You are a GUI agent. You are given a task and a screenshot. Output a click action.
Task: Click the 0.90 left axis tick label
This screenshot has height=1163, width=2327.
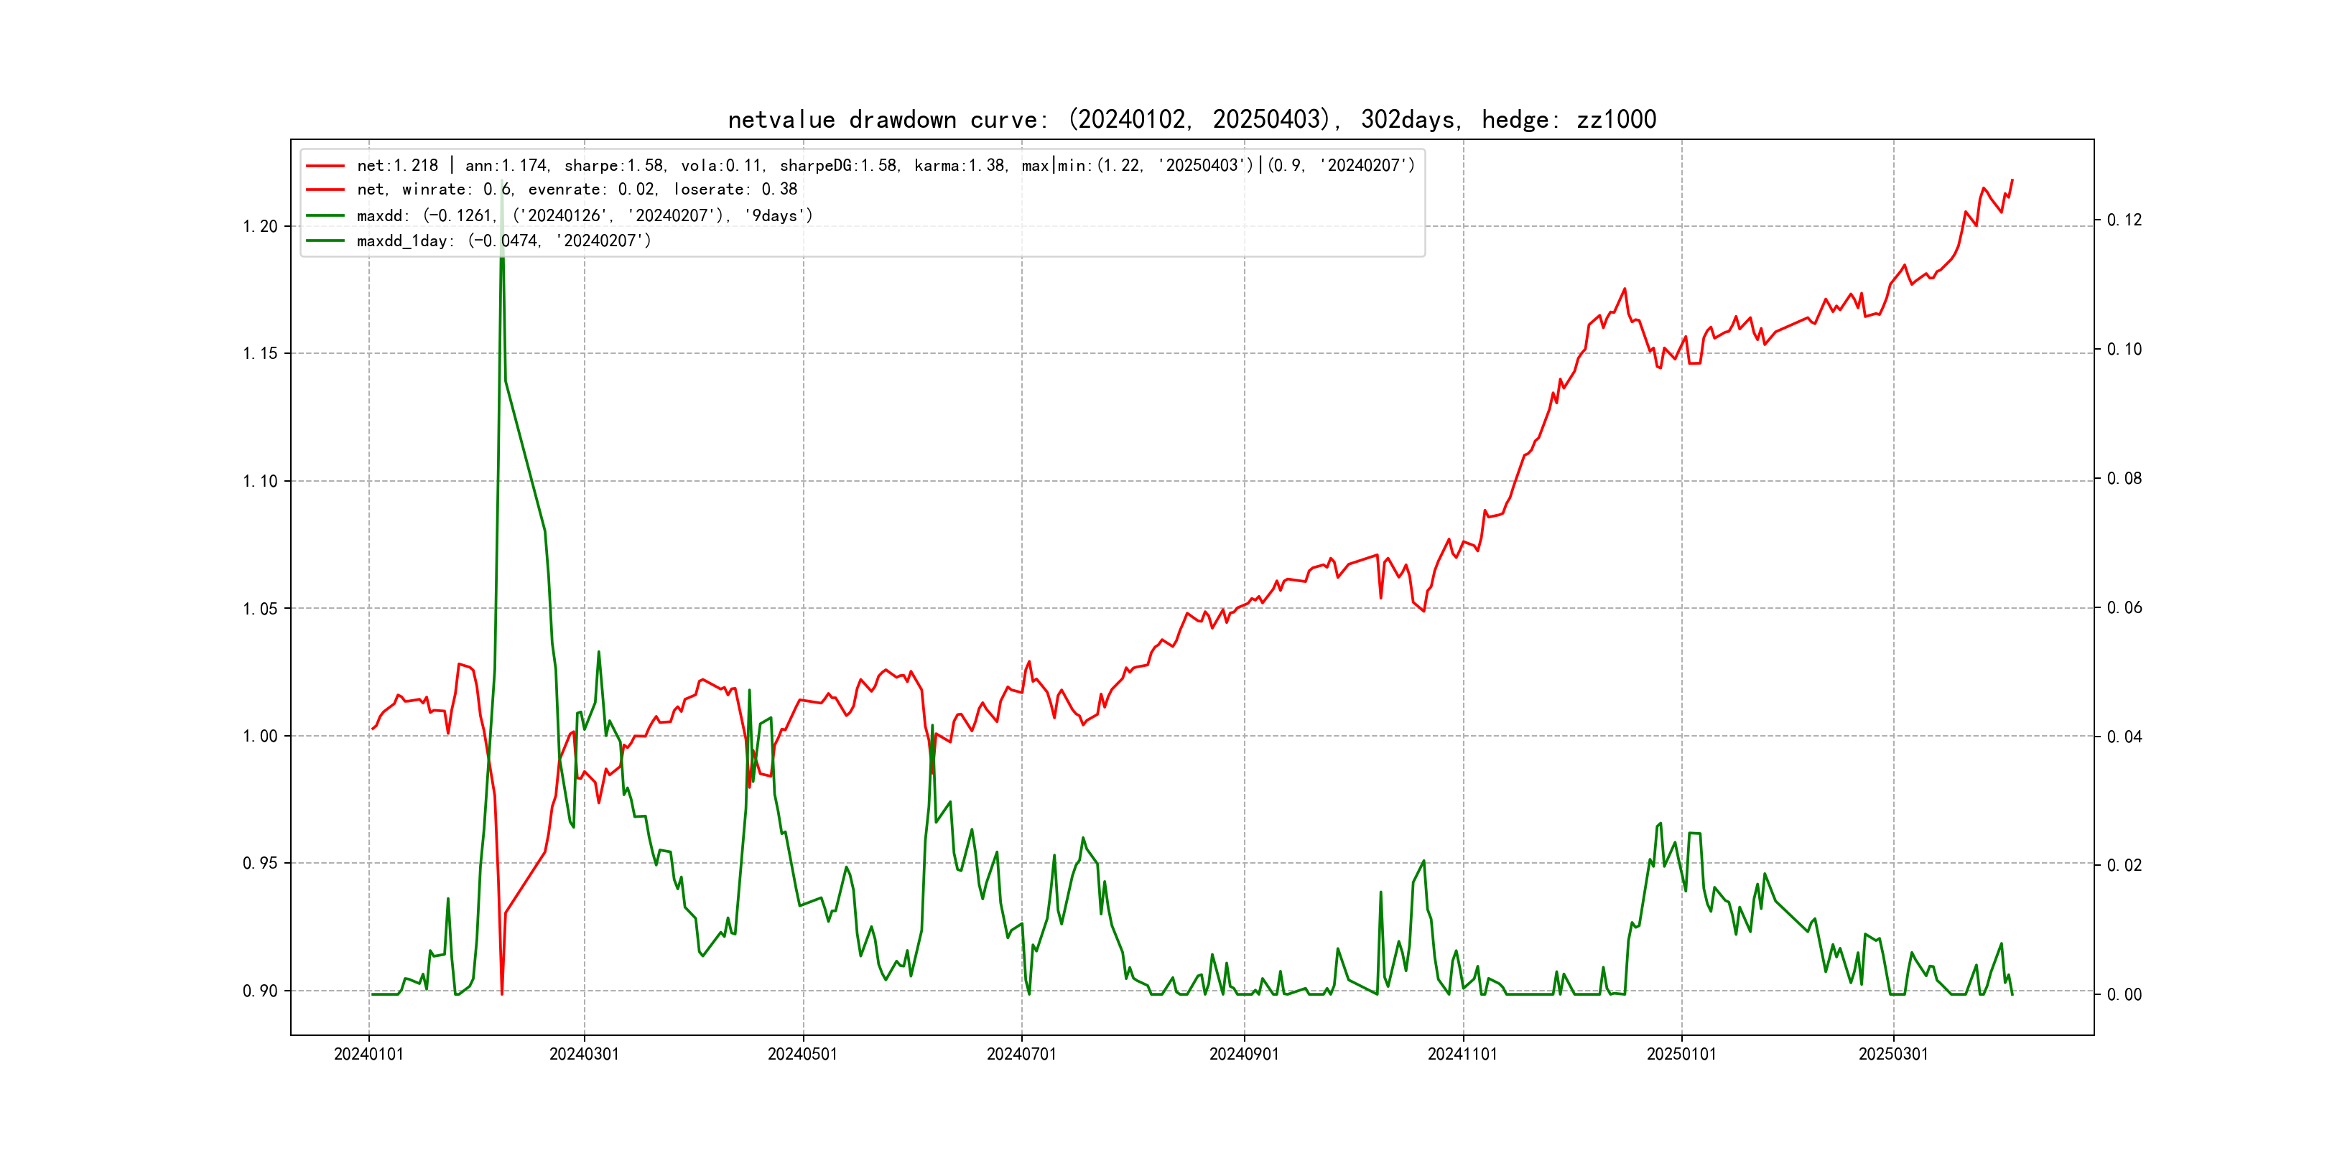click(x=260, y=991)
